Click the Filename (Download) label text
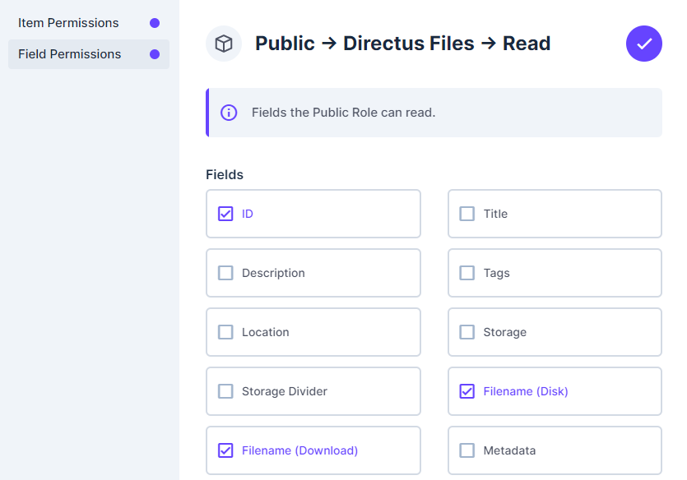The image size is (687, 480). click(x=299, y=450)
